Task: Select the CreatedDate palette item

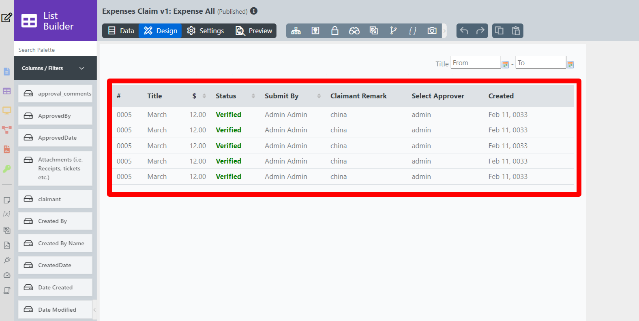Action: 55,265
